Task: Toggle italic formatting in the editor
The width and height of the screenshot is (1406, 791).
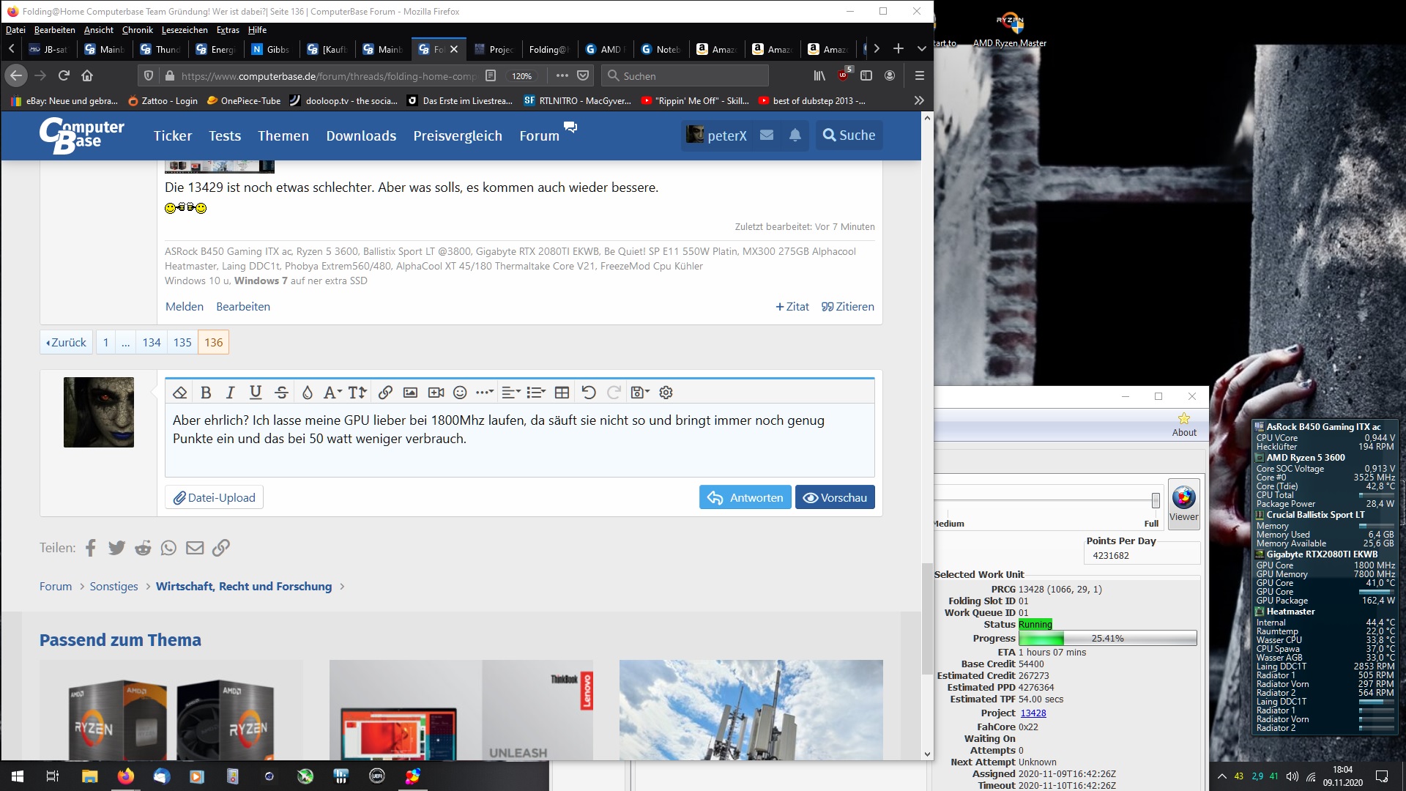Action: [230, 393]
